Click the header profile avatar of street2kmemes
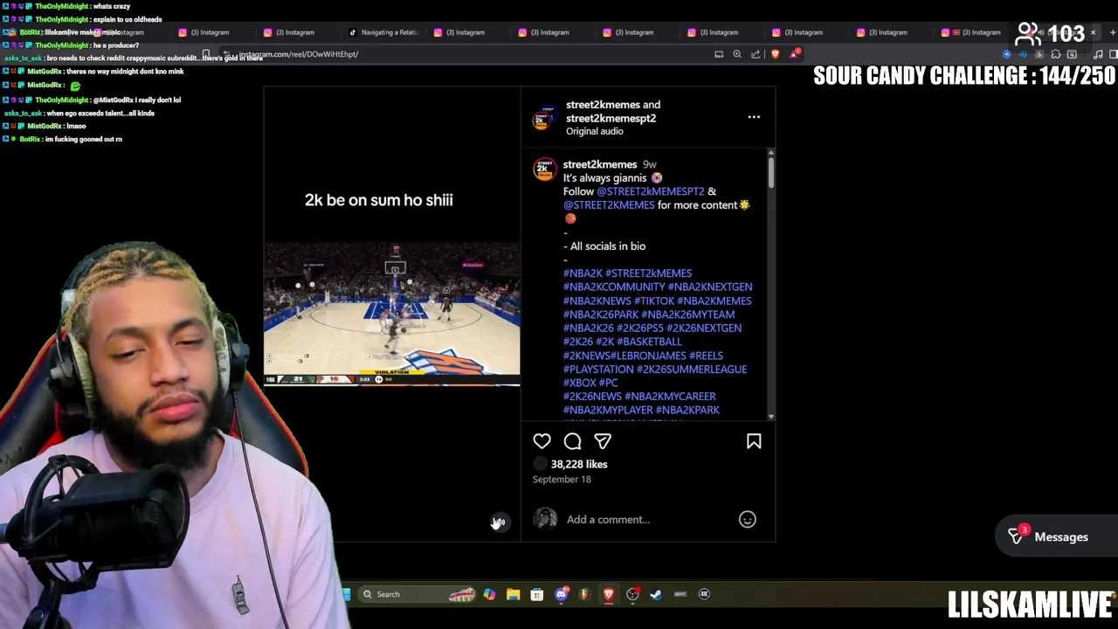This screenshot has height=629, width=1118. [543, 118]
